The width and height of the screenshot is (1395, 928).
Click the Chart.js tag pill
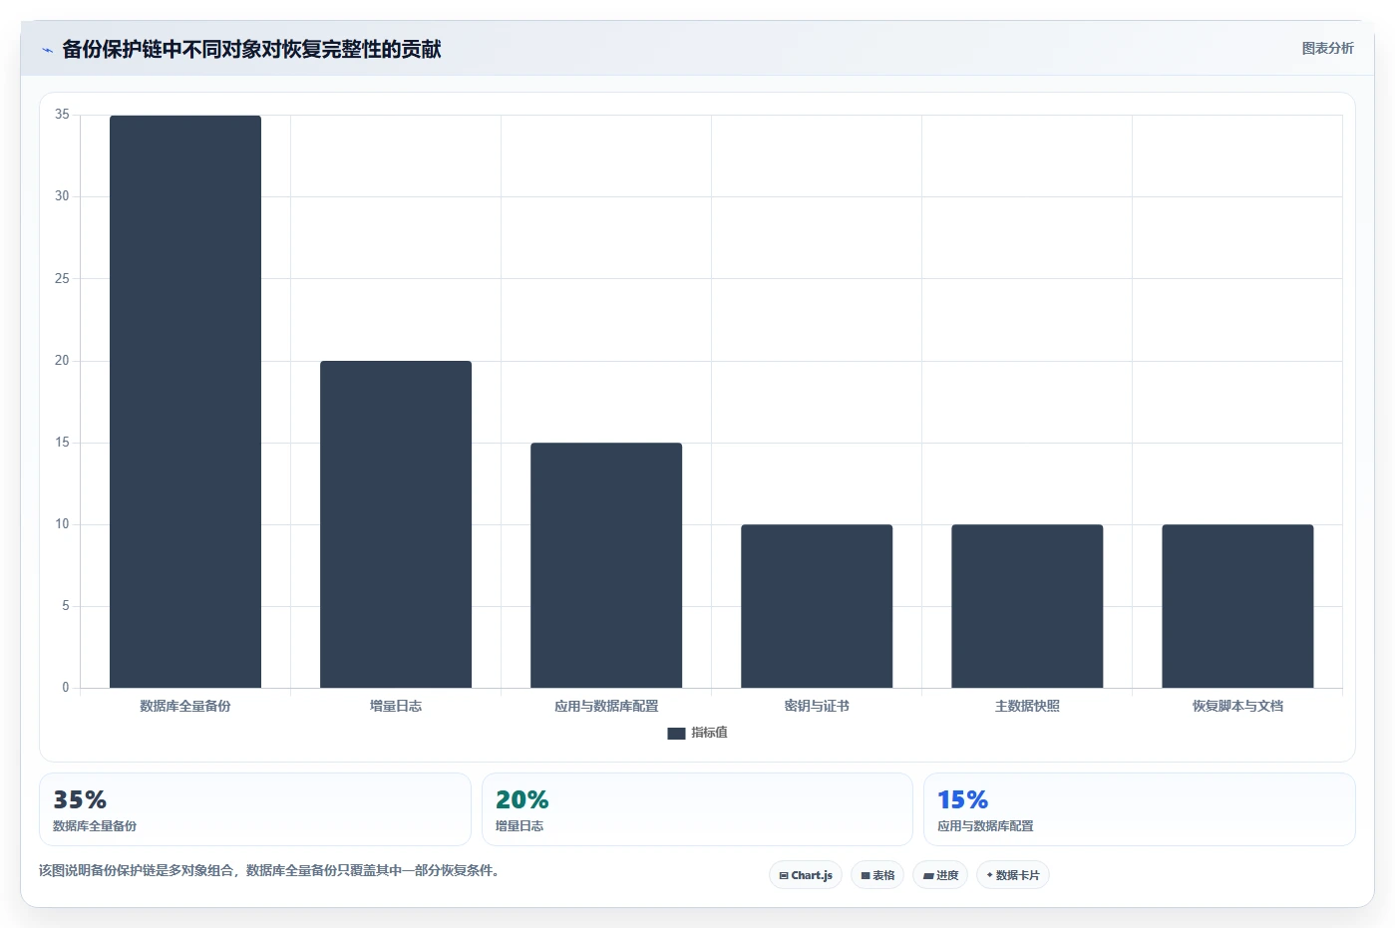tap(806, 875)
